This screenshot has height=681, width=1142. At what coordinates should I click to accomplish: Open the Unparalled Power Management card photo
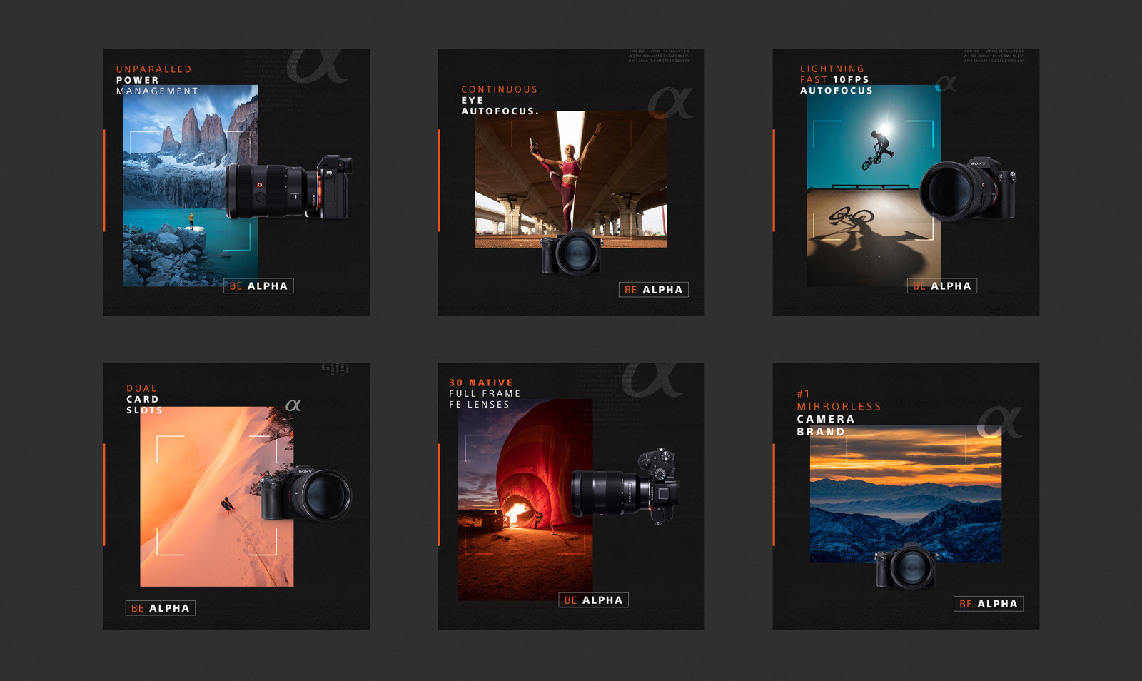tap(191, 186)
